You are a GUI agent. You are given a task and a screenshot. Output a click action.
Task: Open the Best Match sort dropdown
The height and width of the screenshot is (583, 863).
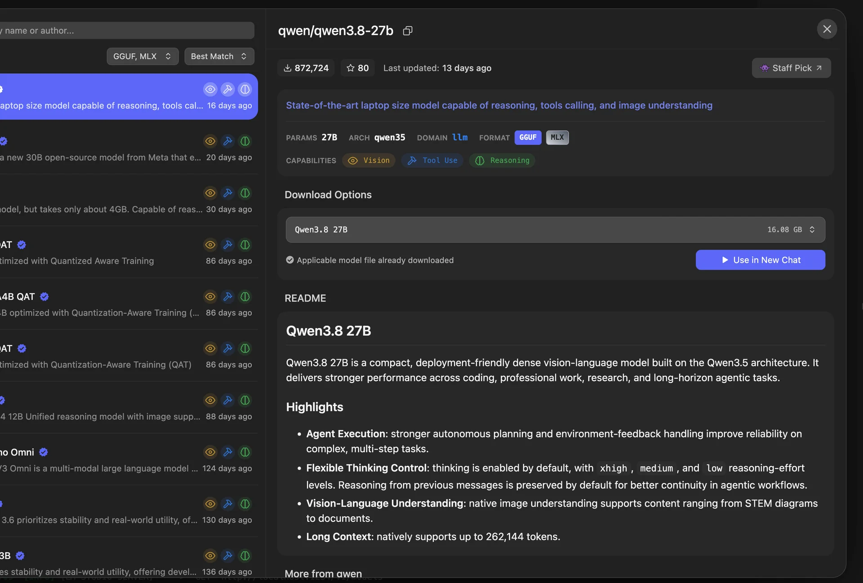pyautogui.click(x=219, y=56)
